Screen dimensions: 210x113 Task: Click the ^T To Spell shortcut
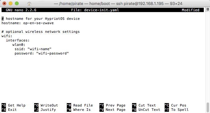[x=176, y=110]
